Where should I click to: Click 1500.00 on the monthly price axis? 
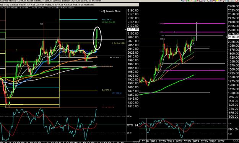[233, 69]
